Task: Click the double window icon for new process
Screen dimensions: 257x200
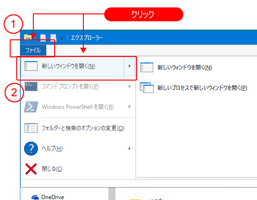Action: tap(147, 87)
